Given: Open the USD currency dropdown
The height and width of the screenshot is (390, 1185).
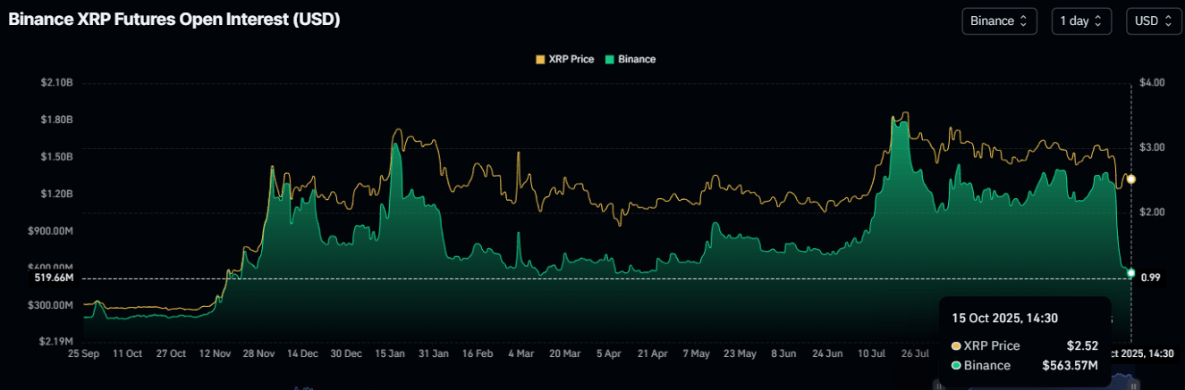Looking at the screenshot, I should [1152, 21].
